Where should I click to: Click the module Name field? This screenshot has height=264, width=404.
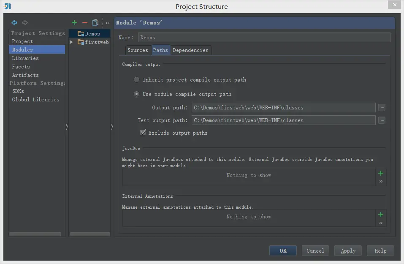[264, 38]
